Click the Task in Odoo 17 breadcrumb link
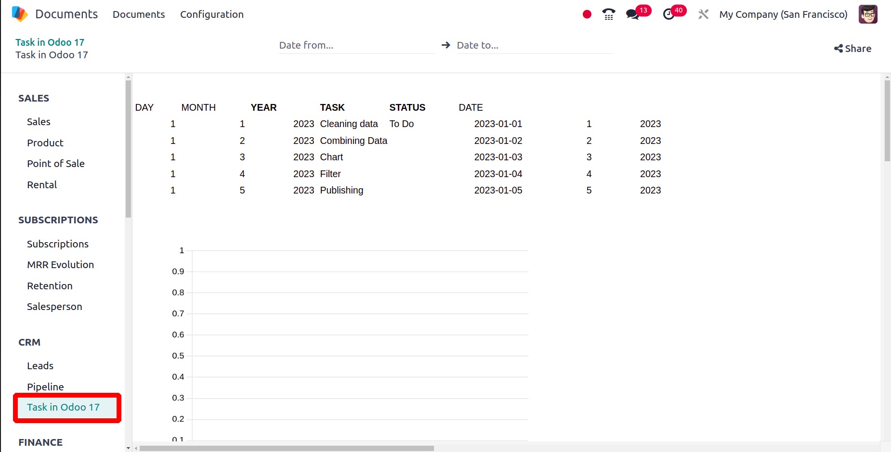891x452 pixels. pos(50,42)
